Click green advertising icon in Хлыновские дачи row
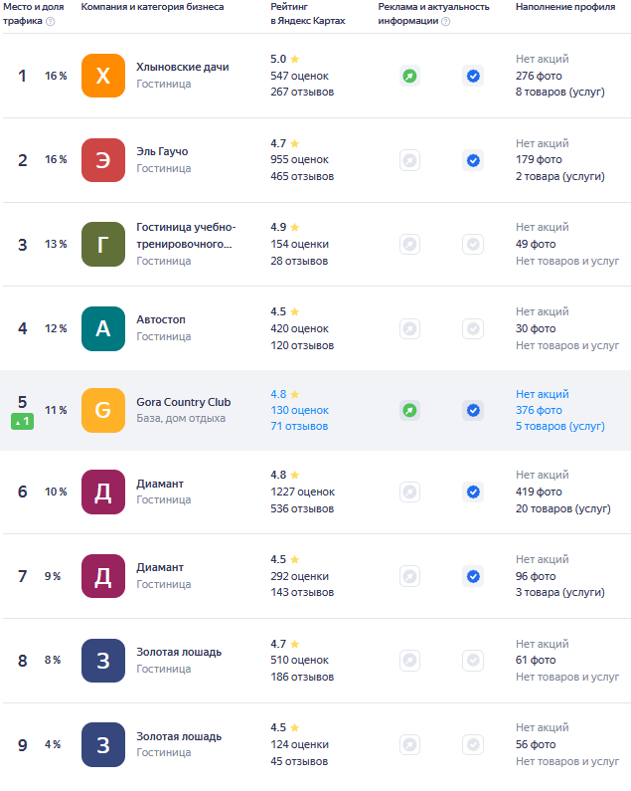The height and width of the screenshot is (791, 631). (409, 77)
